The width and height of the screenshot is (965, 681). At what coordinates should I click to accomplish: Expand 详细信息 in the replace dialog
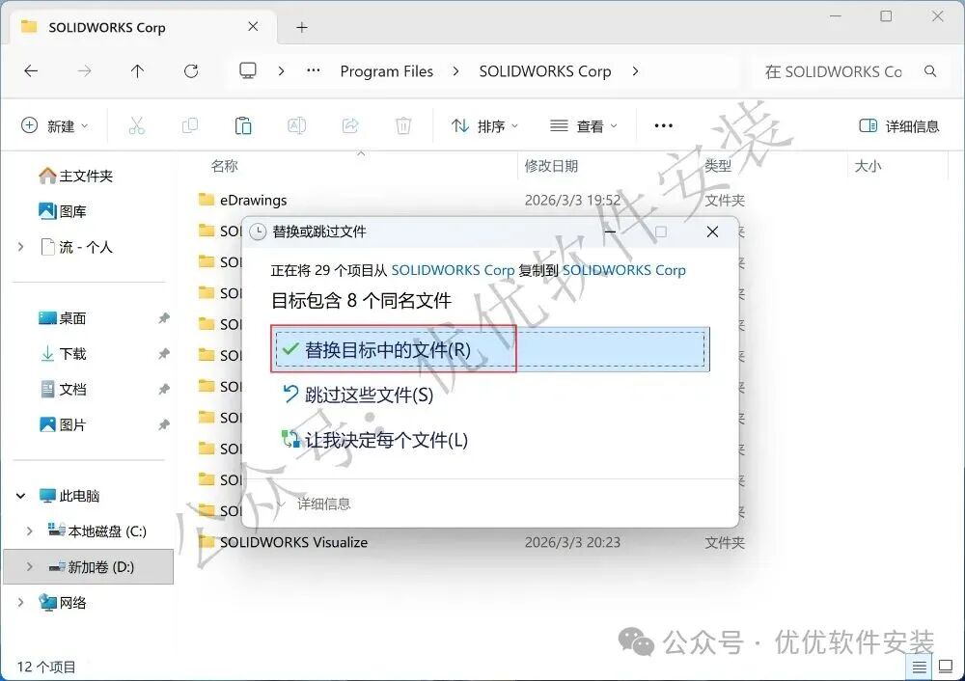point(316,504)
